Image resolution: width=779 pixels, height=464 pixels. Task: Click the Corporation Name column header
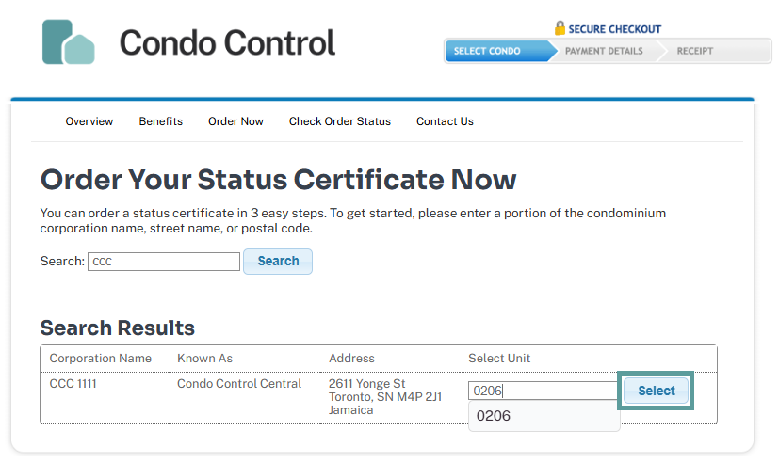pyautogui.click(x=101, y=359)
